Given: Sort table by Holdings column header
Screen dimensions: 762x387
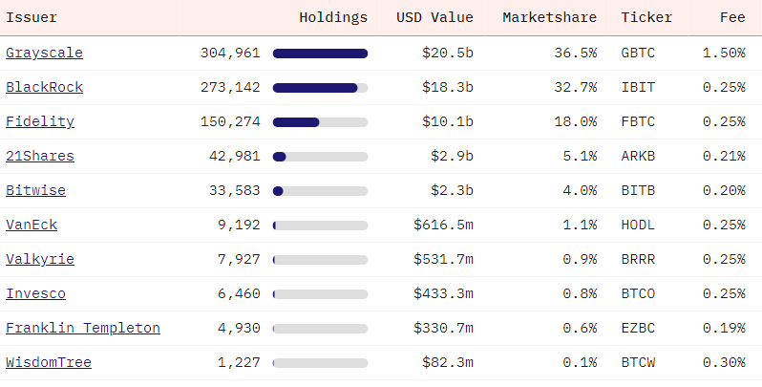Looking at the screenshot, I should click(333, 17).
